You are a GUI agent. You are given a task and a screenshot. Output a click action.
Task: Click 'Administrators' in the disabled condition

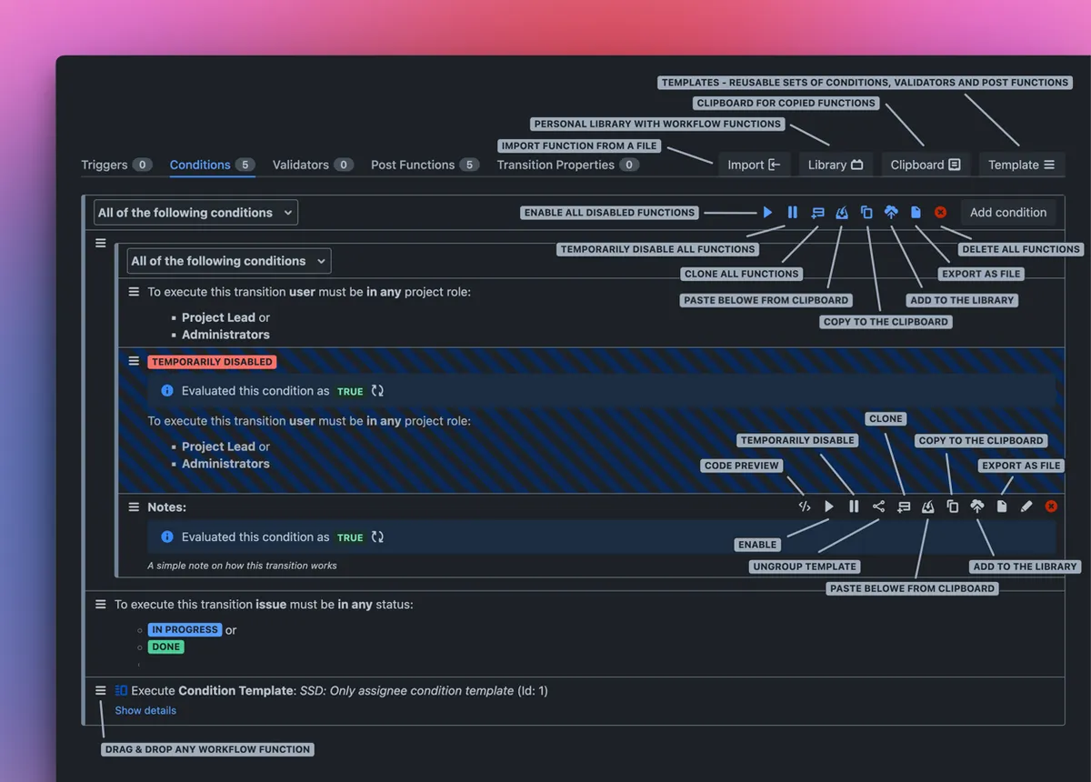click(225, 464)
